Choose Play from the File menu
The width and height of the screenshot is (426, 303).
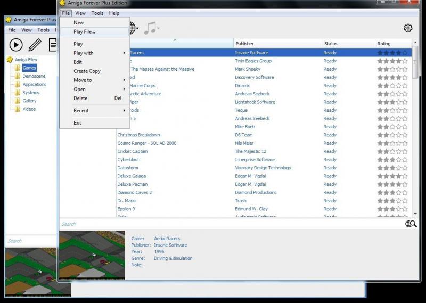95,44
